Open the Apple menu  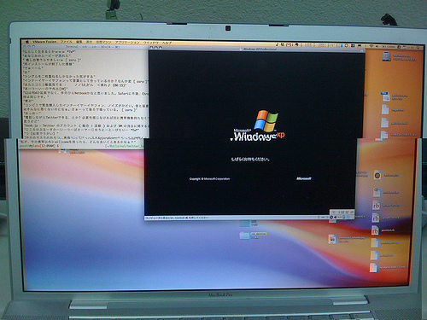tap(27, 42)
